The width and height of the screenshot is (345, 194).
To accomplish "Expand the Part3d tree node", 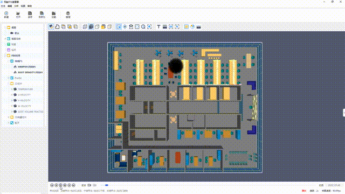I will pyautogui.click(x=9, y=78).
